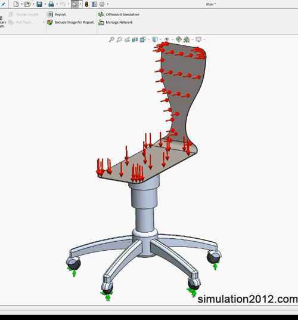Expand the Hide/Show Items dropdown arrow
This screenshot has width=298, height=320.
173,39
